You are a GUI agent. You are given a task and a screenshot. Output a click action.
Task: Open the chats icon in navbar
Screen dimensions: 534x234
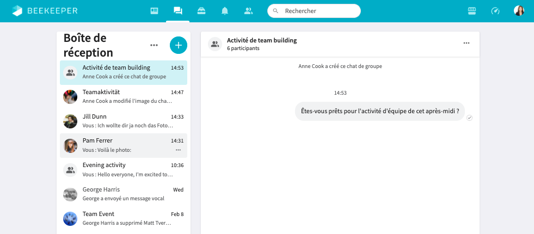[177, 11]
